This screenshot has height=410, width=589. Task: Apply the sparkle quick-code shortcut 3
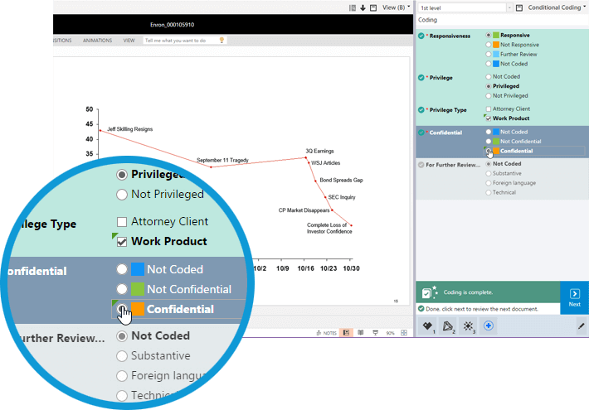click(468, 326)
